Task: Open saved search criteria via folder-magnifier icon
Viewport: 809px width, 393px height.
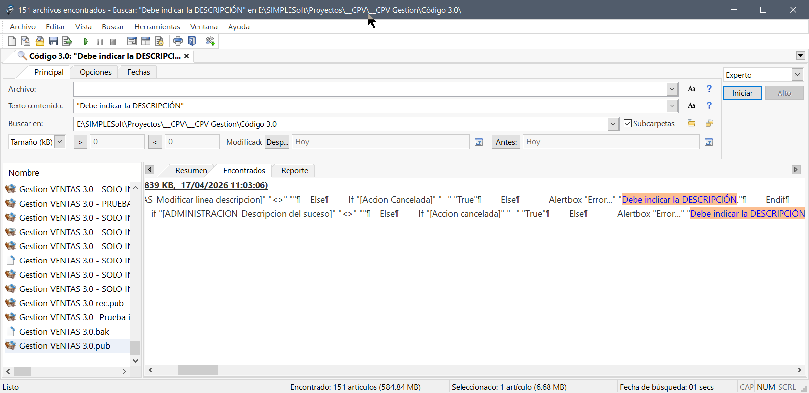Action: (40, 41)
